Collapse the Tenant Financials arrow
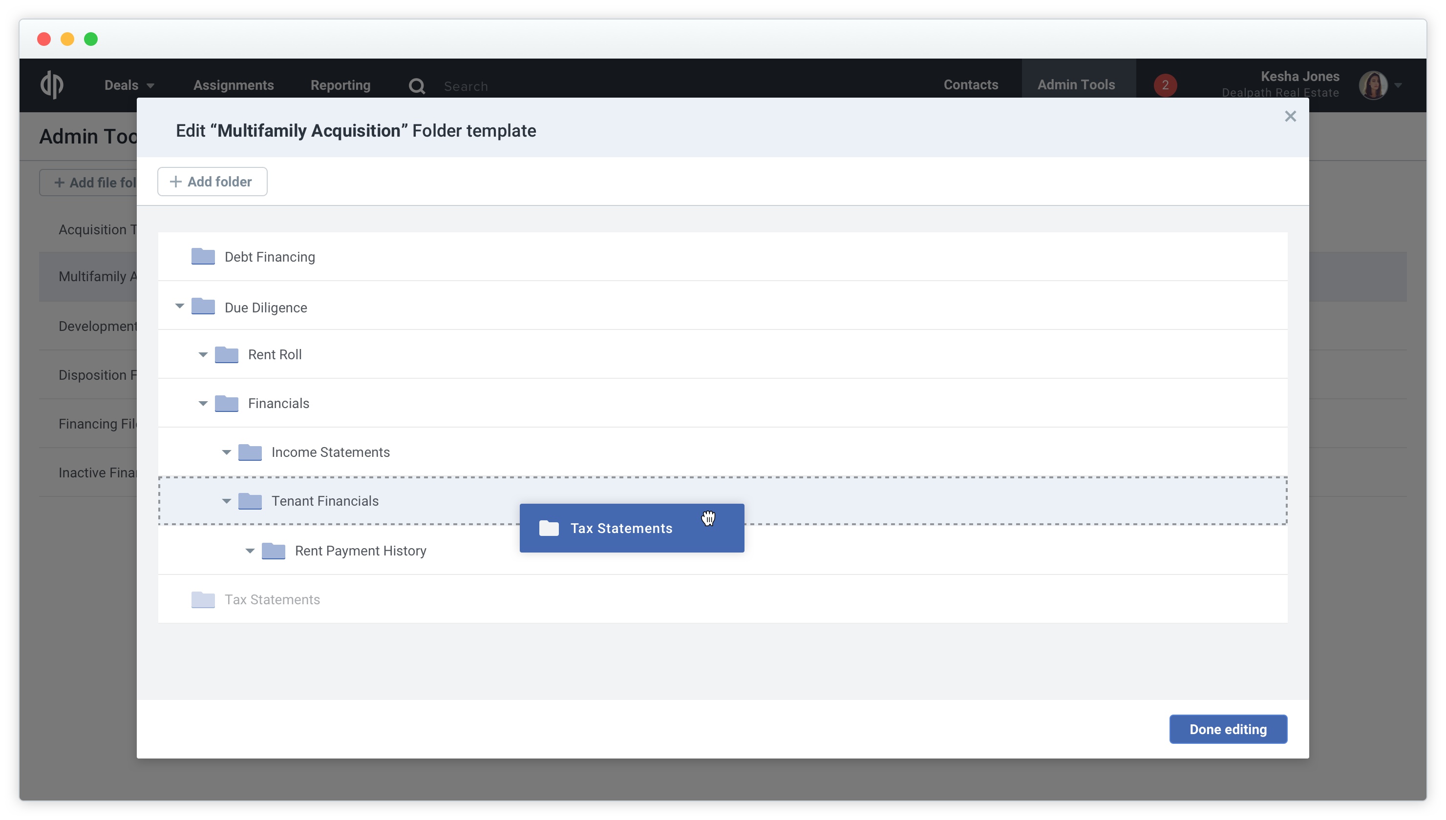 pyautogui.click(x=227, y=501)
